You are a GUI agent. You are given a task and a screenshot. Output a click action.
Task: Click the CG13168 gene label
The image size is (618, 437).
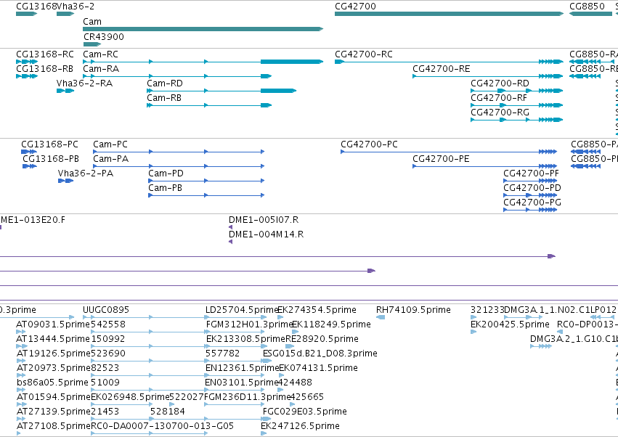pos(36,7)
